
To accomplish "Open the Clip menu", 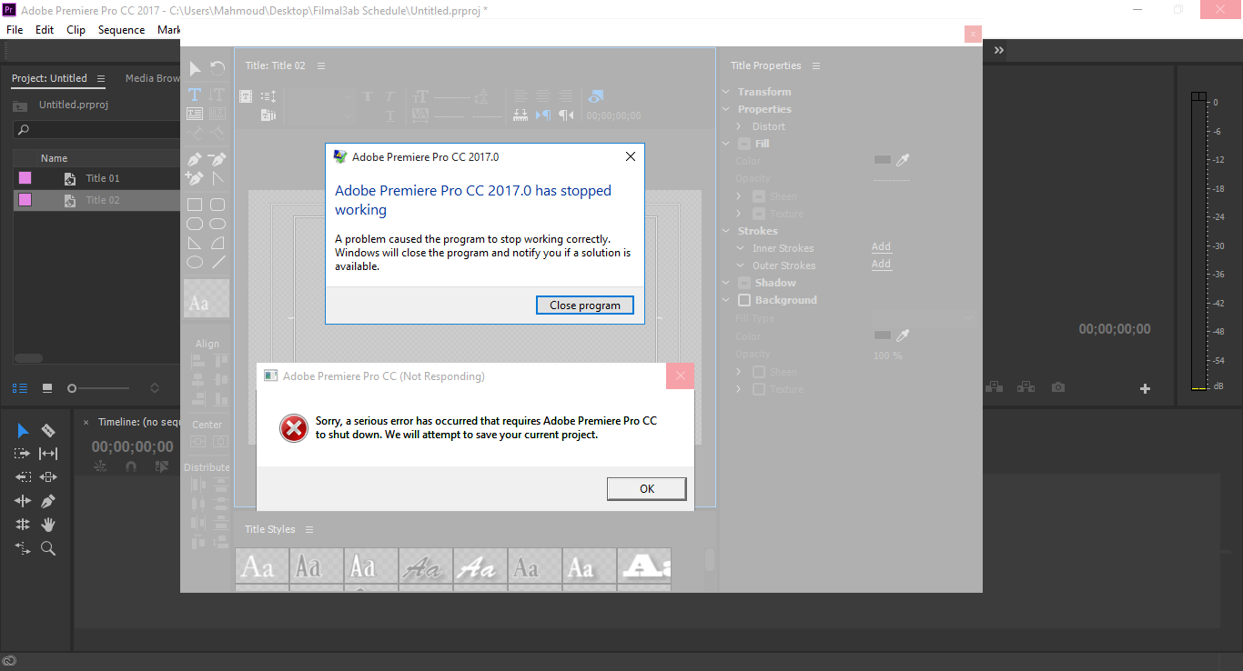I will pyautogui.click(x=76, y=30).
